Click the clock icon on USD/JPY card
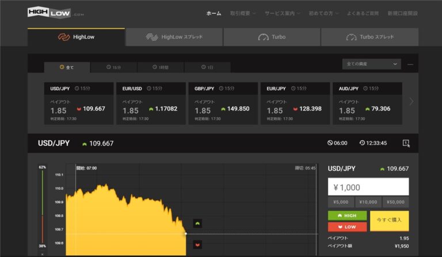Image resolution: width=442 pixels, height=257 pixels. [77, 89]
